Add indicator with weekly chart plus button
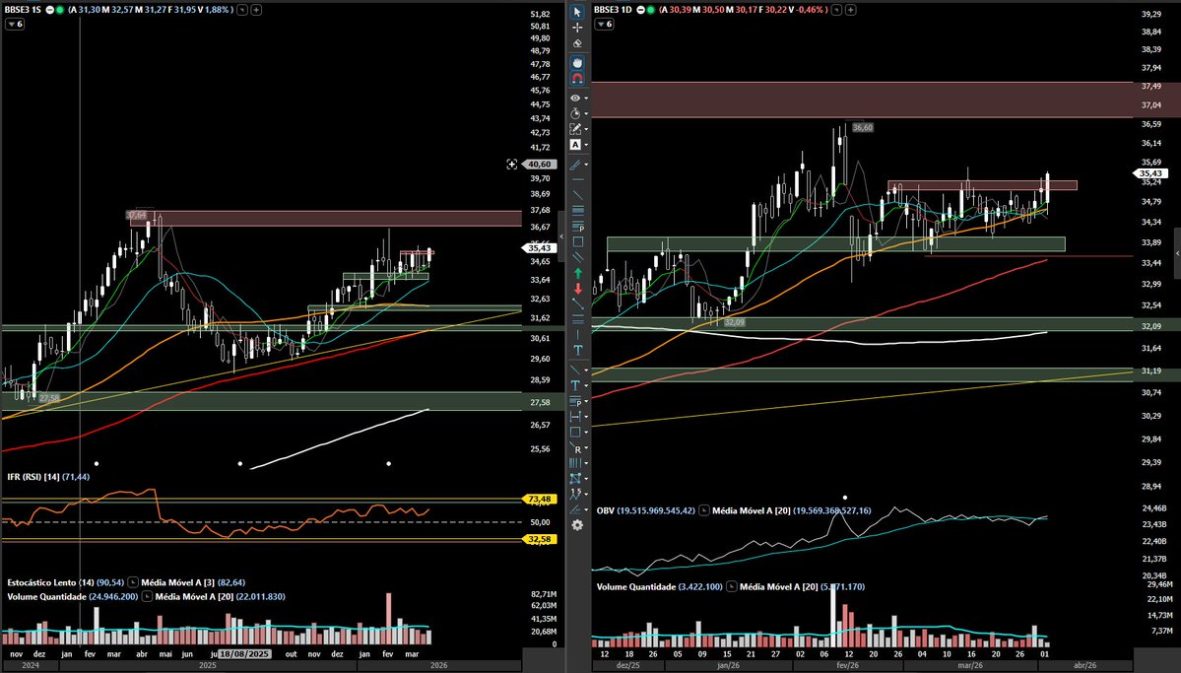Screen dimensions: 1181x673 pos(256,10)
